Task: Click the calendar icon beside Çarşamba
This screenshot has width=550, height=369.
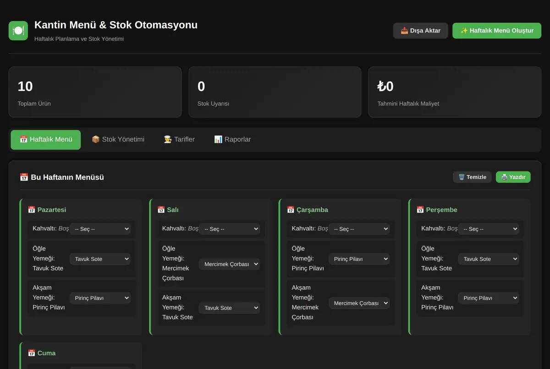Action: tap(291, 210)
